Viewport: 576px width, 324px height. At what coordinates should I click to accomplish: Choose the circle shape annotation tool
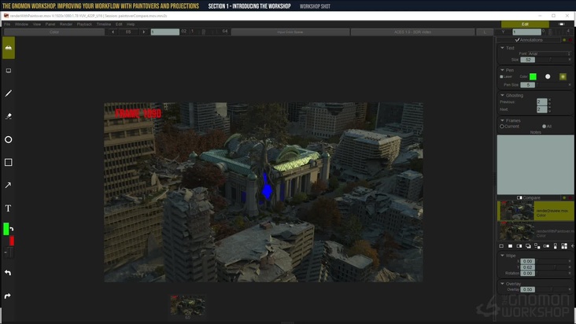click(9, 140)
